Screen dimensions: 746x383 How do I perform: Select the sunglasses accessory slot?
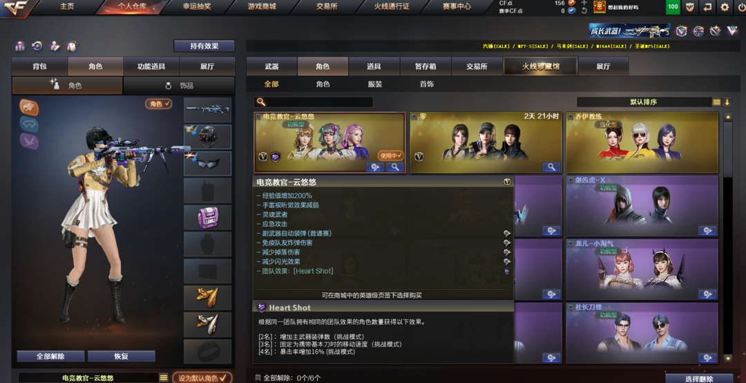click(207, 164)
